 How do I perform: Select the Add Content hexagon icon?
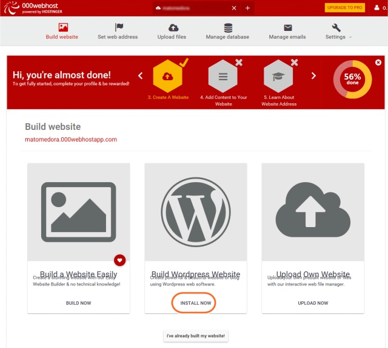[x=223, y=76]
